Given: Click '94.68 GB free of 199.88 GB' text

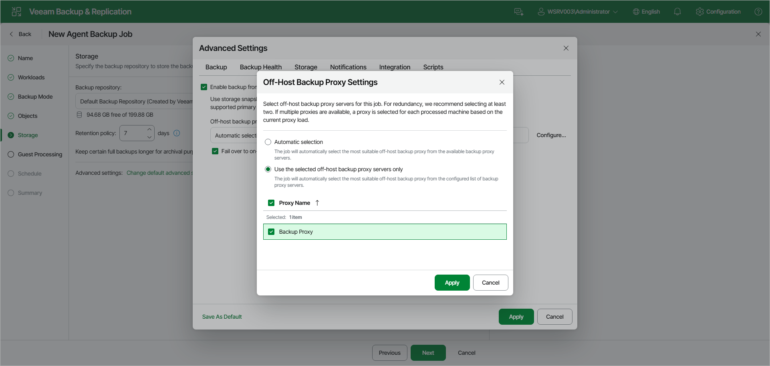Looking at the screenshot, I should (120, 115).
